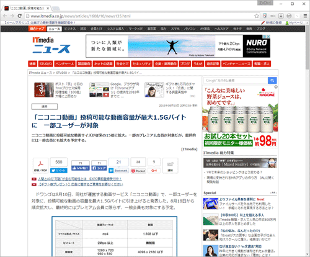Open the mail magazine notice link
The height and width of the screenshot is (257, 310).
point(40,23)
